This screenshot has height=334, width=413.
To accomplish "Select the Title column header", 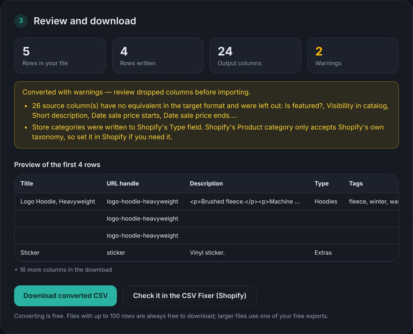I will point(27,184).
